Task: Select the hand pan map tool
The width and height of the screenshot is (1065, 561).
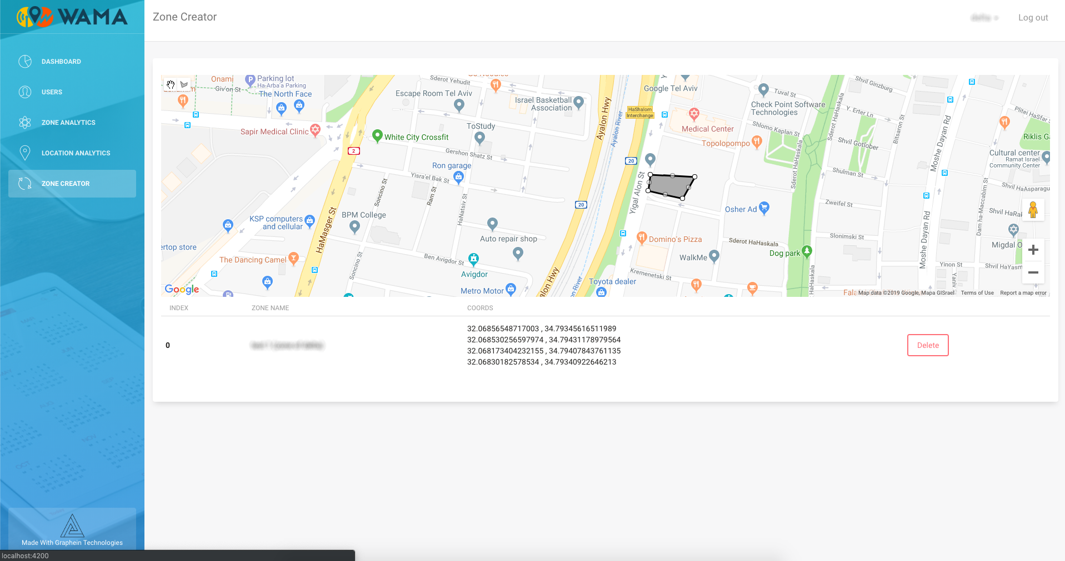Action: click(x=171, y=84)
